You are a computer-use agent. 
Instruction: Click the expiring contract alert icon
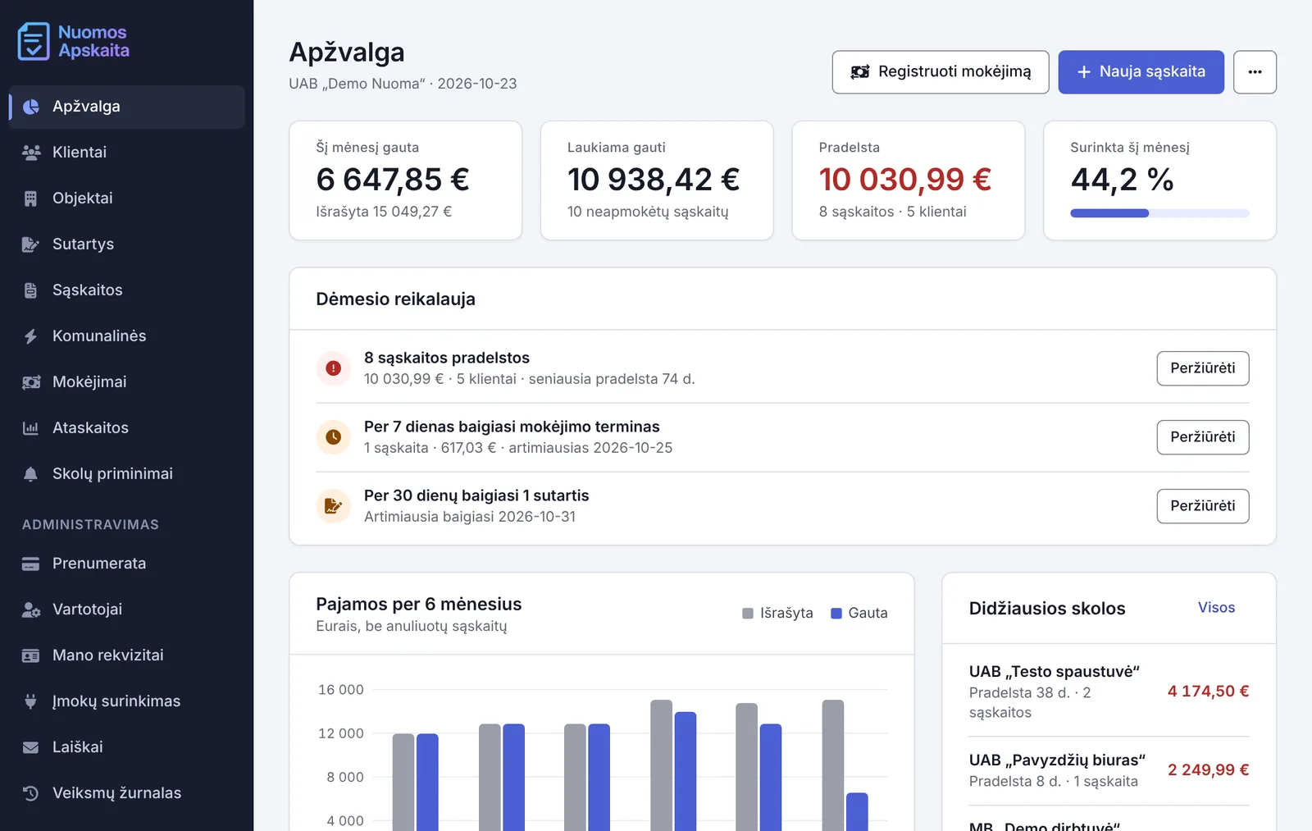334,506
